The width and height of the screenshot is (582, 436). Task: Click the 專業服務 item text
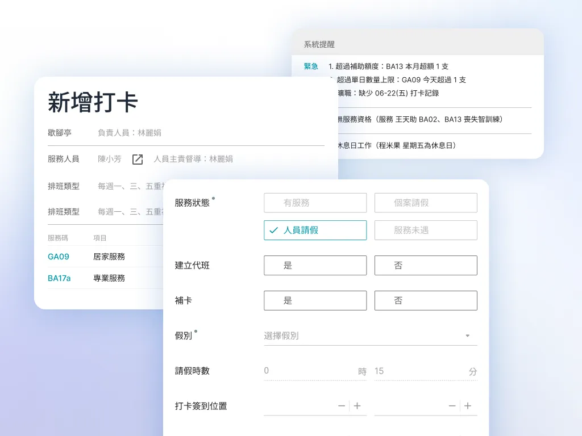click(109, 278)
